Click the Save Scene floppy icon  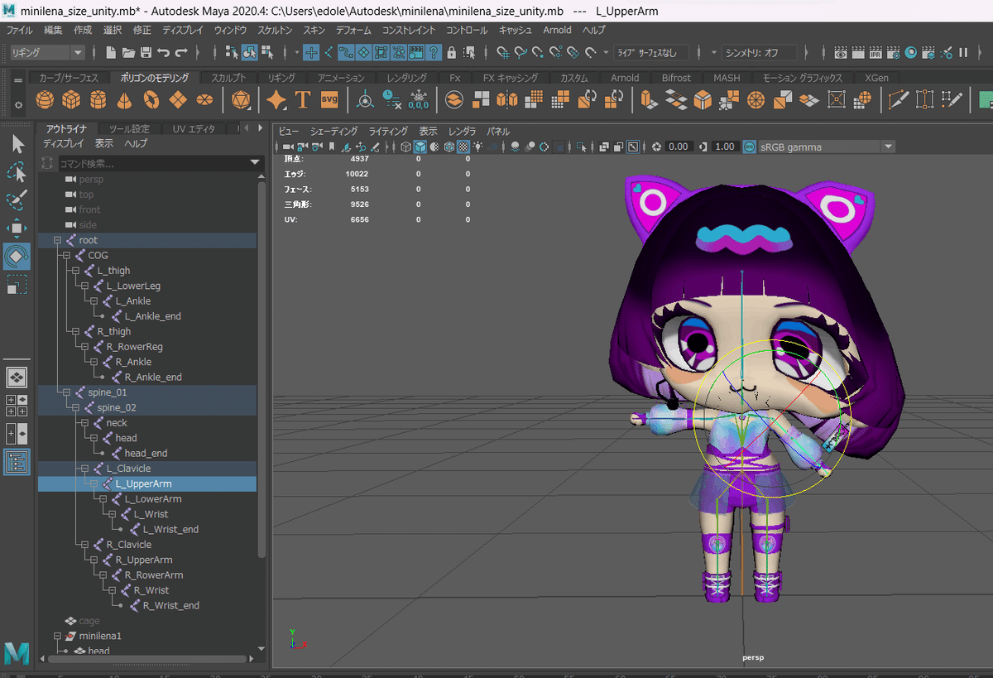[x=146, y=52]
